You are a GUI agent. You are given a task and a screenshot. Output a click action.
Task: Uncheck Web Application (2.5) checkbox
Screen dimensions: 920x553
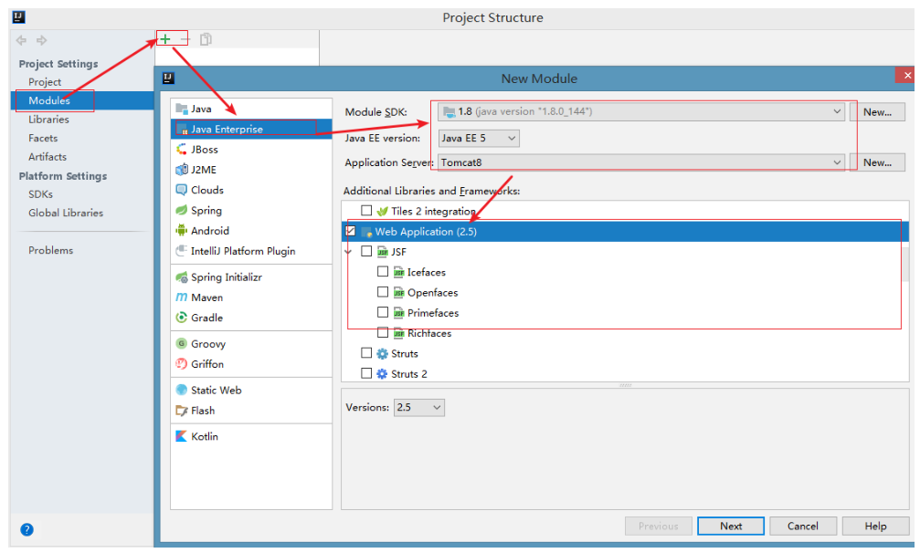click(351, 231)
